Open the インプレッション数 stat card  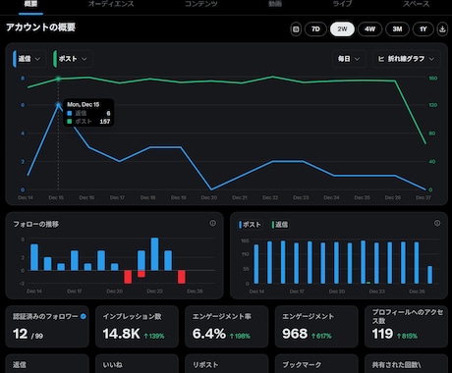[x=137, y=327]
